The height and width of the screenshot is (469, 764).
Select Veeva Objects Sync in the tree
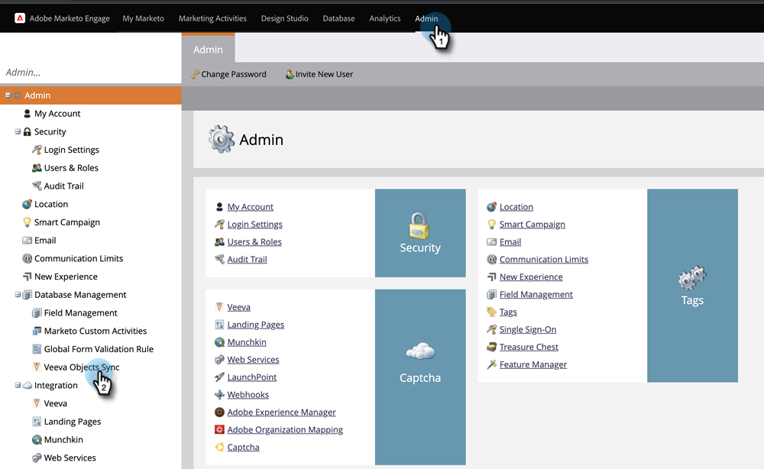click(82, 367)
